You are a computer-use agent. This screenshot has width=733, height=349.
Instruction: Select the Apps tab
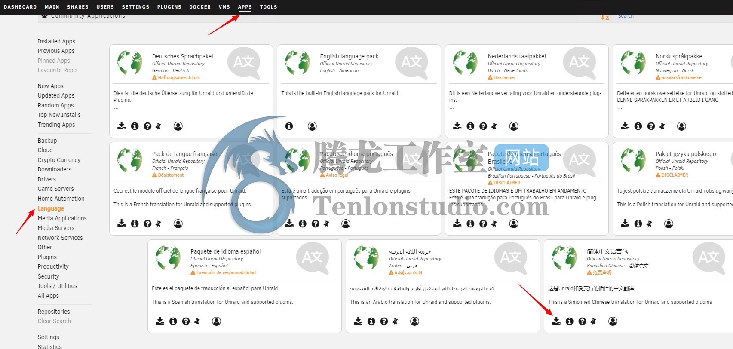(x=245, y=7)
